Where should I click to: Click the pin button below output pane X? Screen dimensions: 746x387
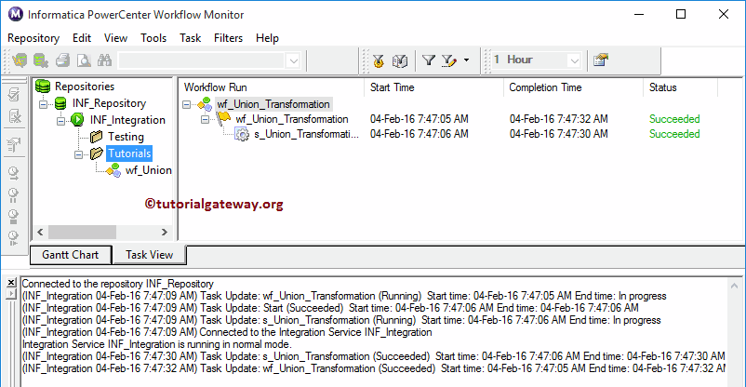[x=11, y=294]
